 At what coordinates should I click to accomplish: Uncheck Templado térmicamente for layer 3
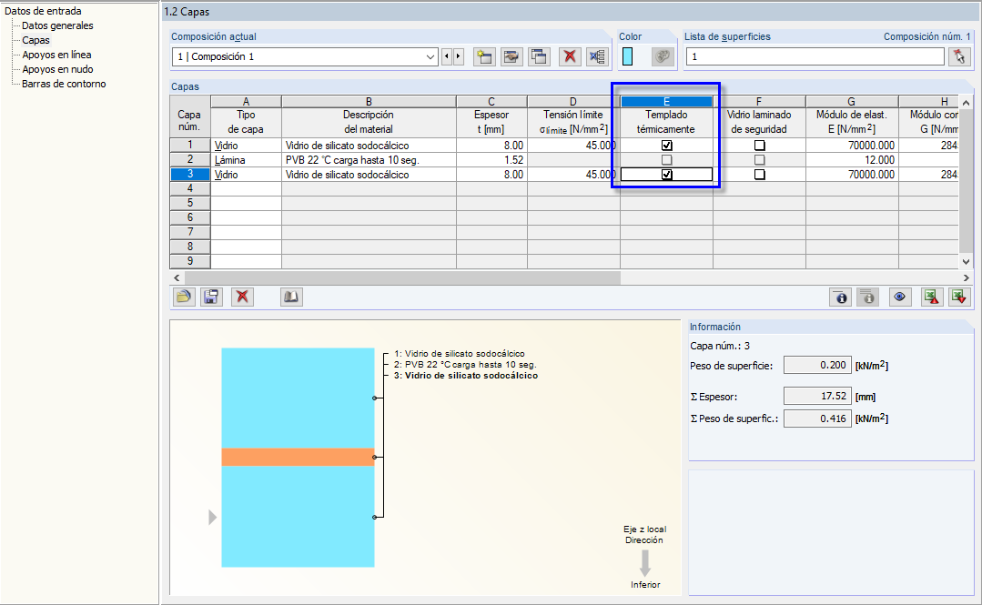tap(666, 175)
